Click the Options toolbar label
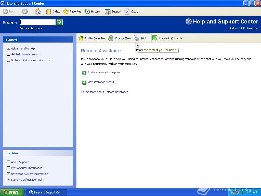Viewport: 261px width, 196px height. pyautogui.click(x=136, y=11)
